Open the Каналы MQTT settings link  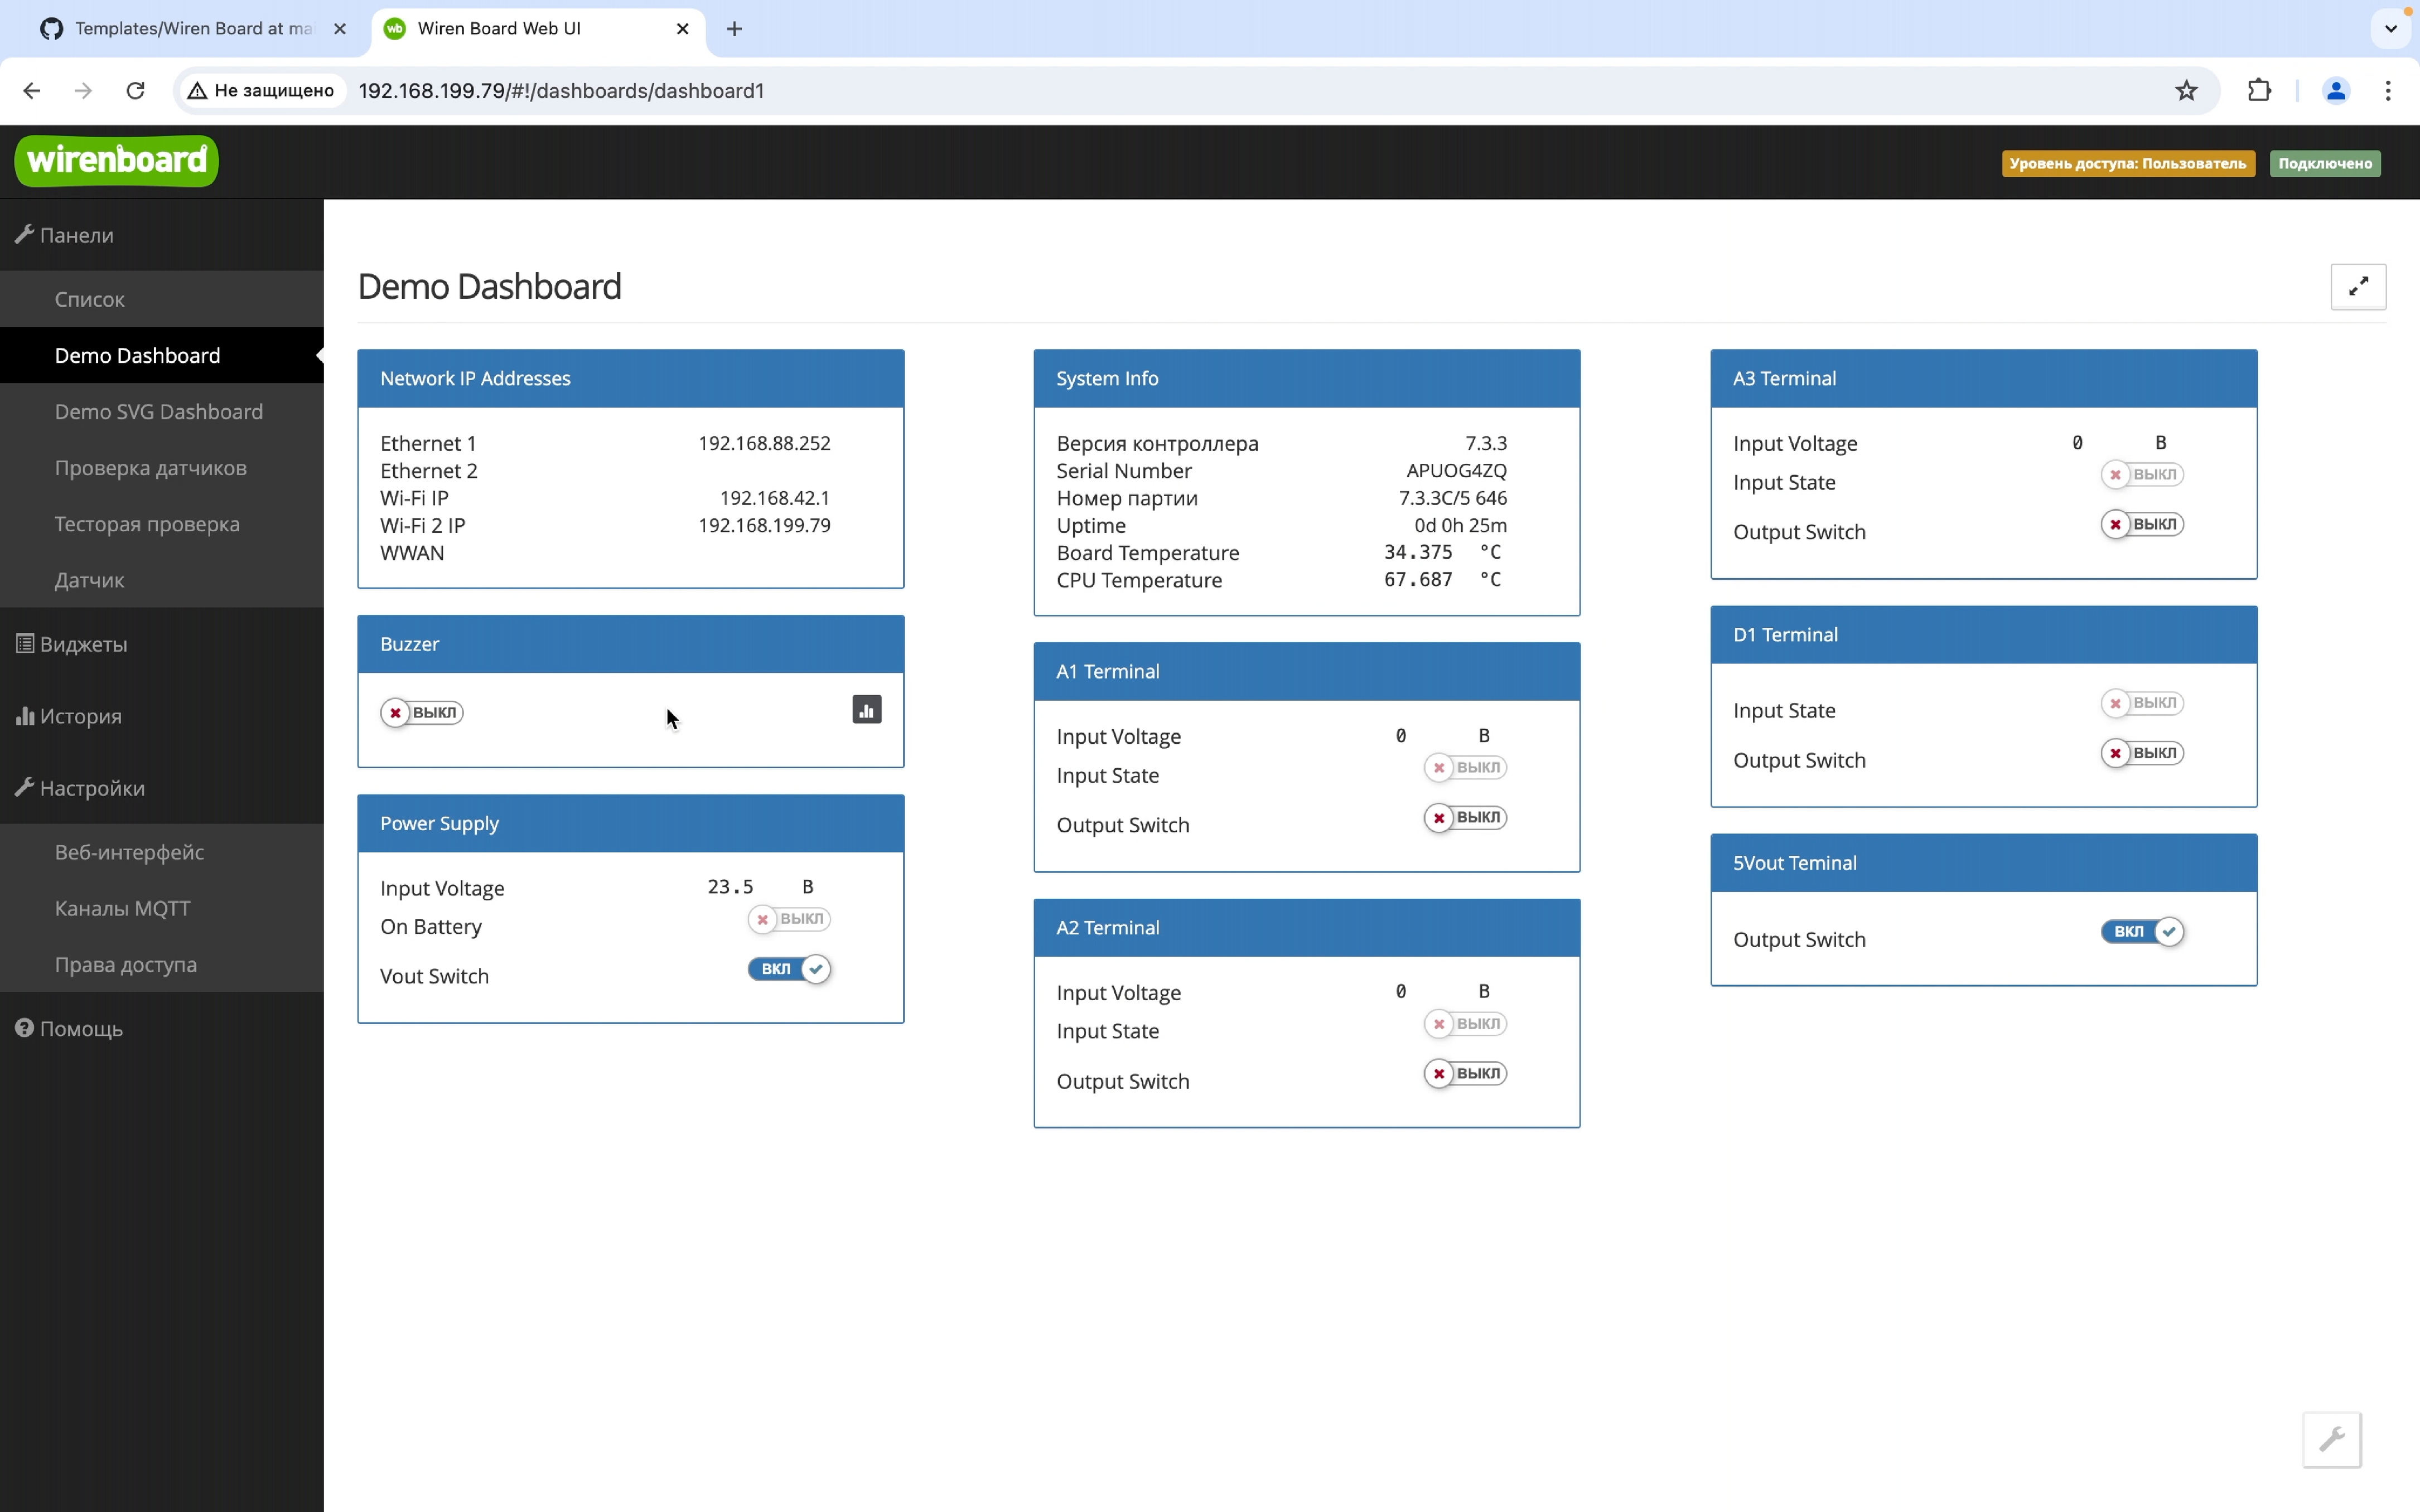pyautogui.click(x=122, y=908)
